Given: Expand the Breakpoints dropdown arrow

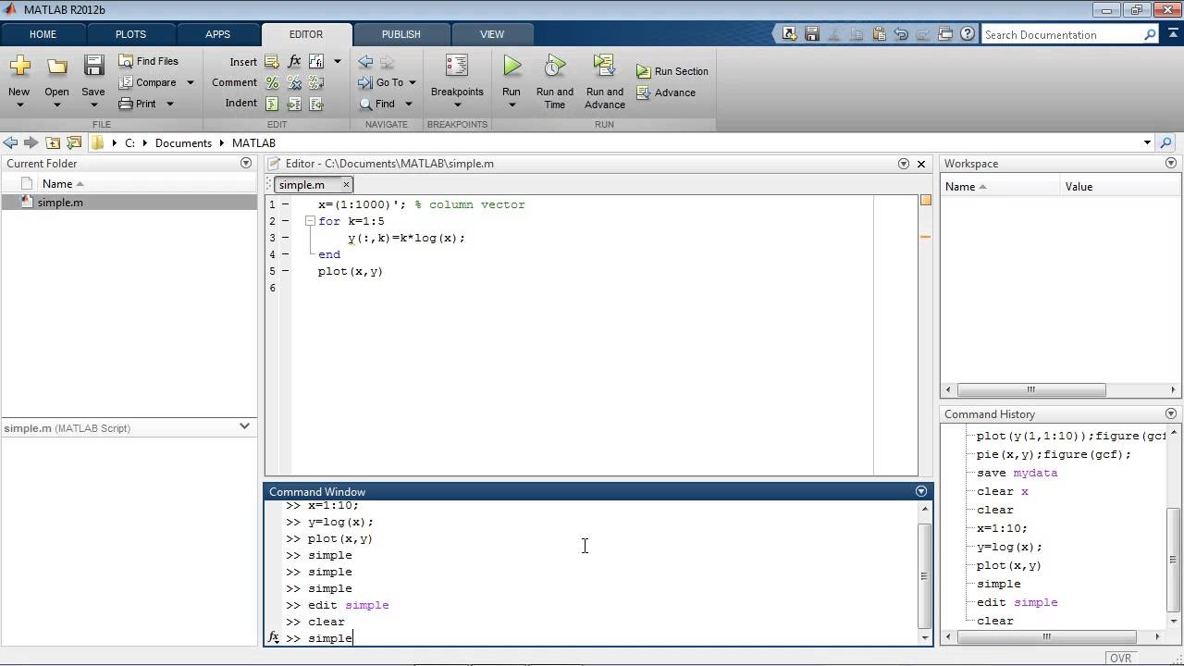Looking at the screenshot, I should click(457, 105).
